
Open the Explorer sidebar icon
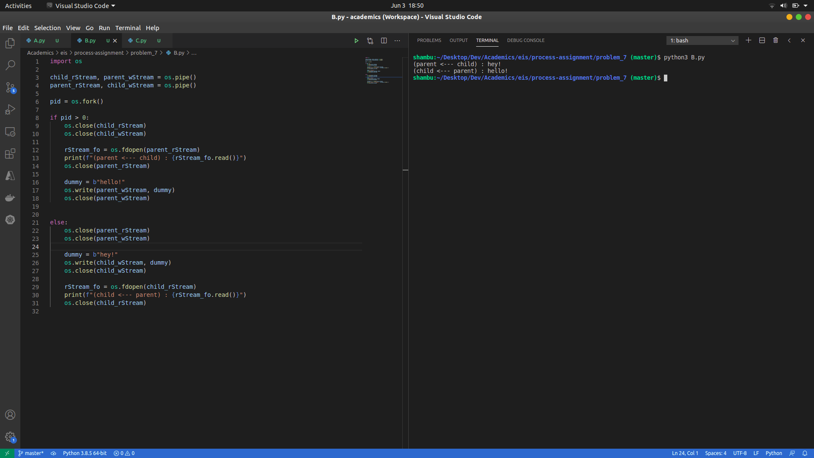pos(10,44)
